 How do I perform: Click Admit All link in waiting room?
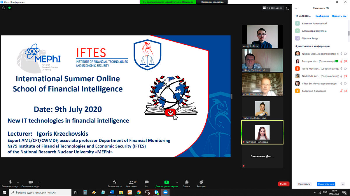click(339, 16)
